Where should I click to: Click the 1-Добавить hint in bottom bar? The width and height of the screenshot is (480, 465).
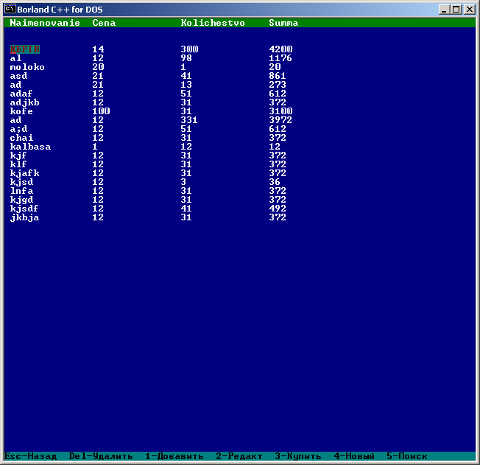(174, 456)
